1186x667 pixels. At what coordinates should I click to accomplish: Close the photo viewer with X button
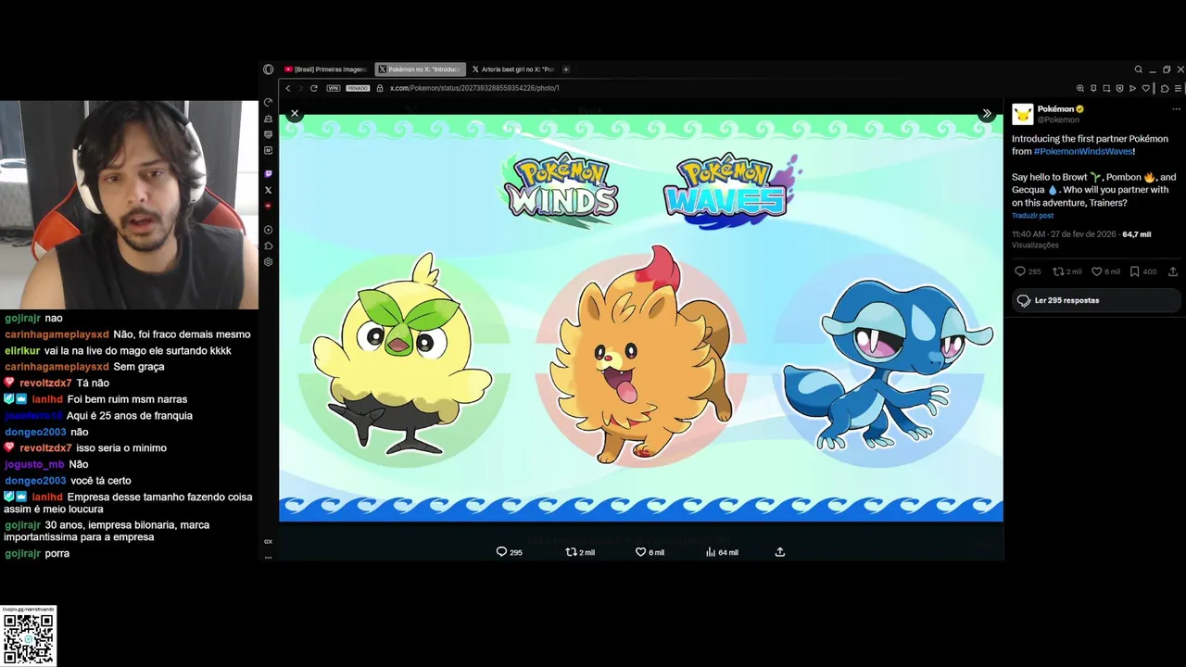click(295, 113)
